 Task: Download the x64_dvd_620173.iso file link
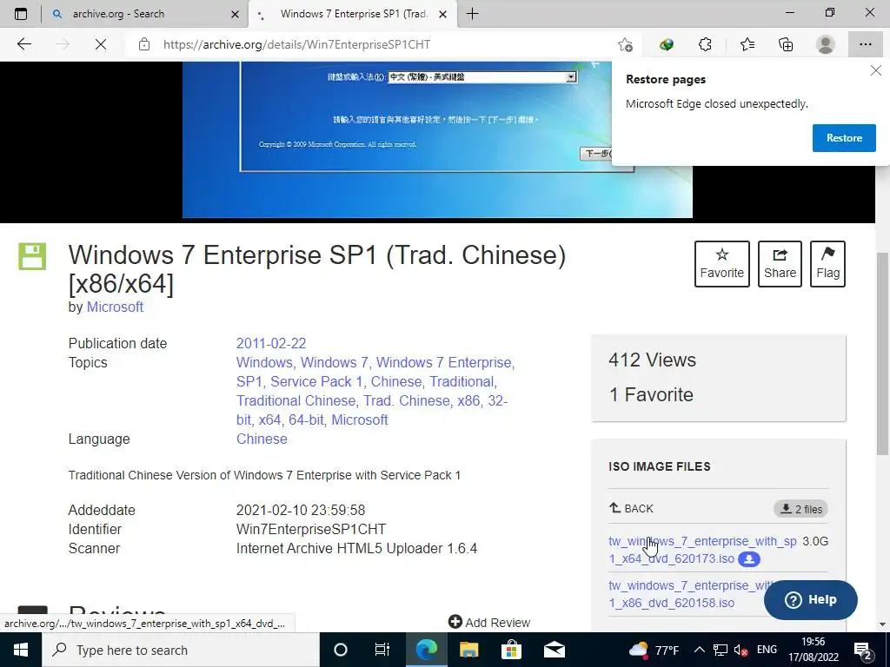[702, 550]
